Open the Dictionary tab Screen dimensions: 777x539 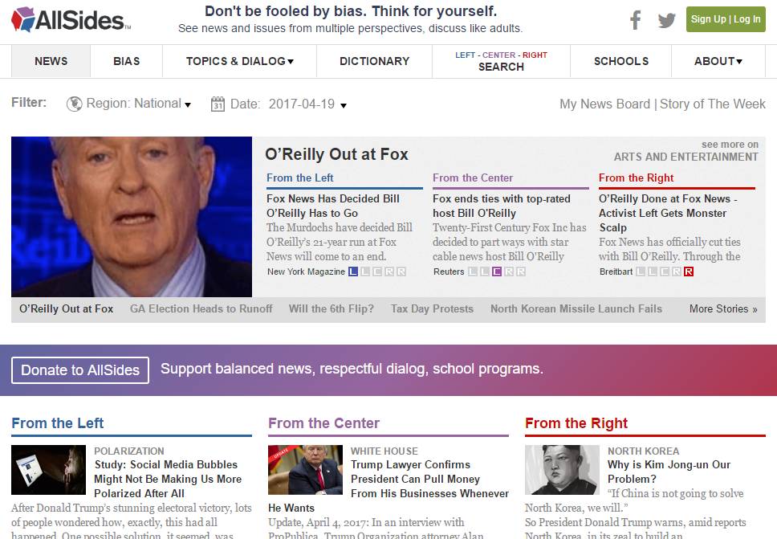[x=375, y=61]
